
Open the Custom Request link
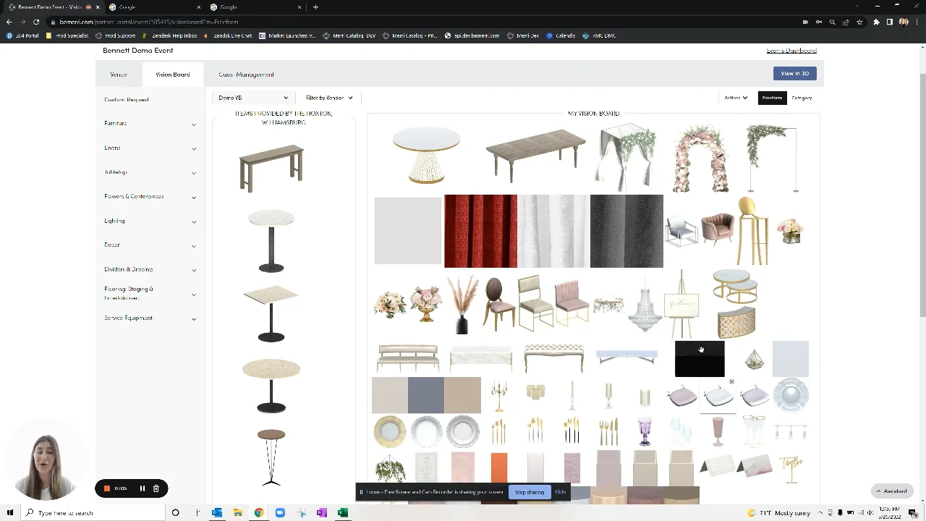[127, 100]
